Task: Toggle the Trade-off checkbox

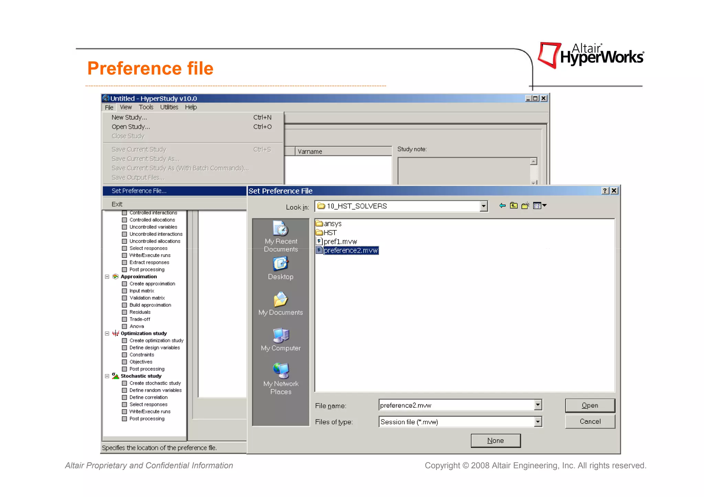Action: tap(124, 319)
